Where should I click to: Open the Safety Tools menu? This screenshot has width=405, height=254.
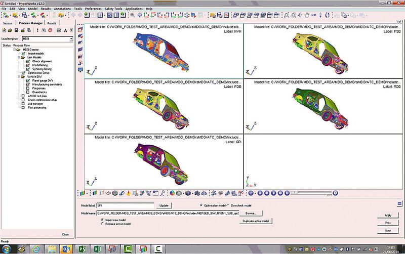click(113, 9)
